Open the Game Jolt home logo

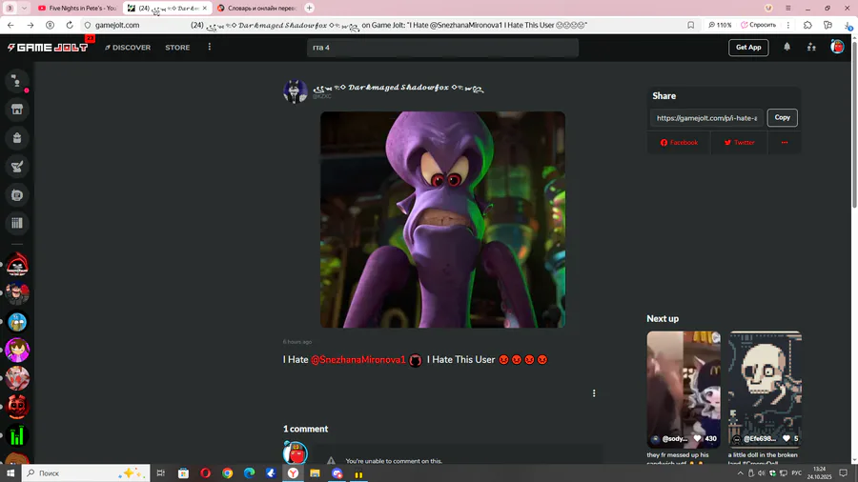coord(48,48)
